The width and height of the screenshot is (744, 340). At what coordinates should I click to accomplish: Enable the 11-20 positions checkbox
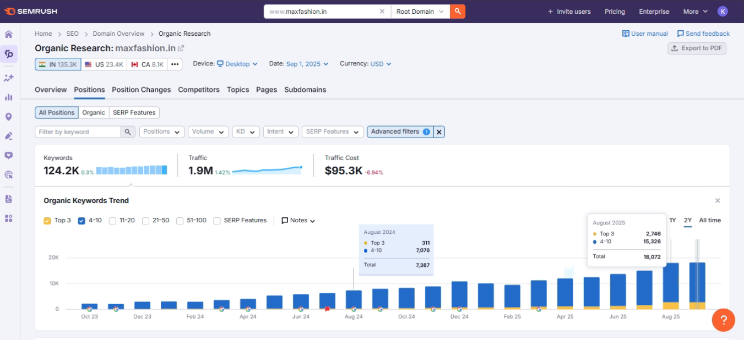tap(112, 221)
